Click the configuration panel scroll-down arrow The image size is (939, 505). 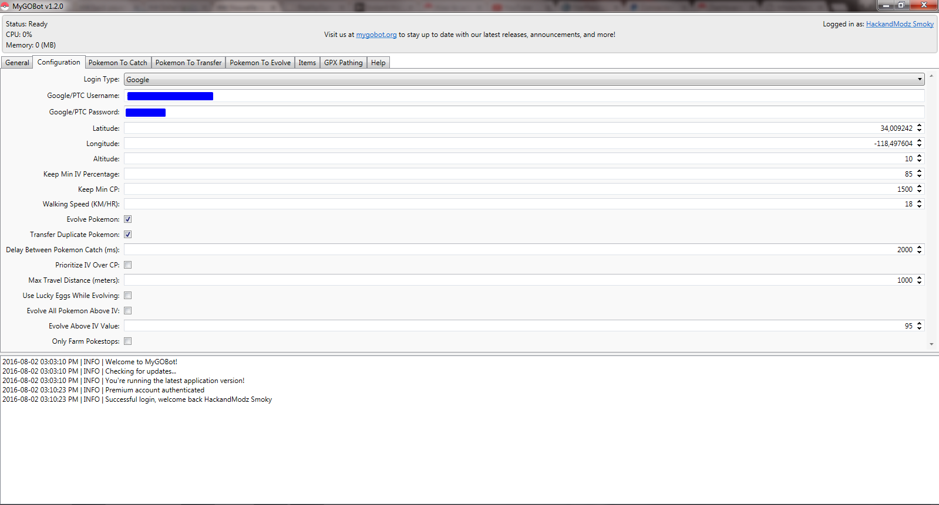931,344
